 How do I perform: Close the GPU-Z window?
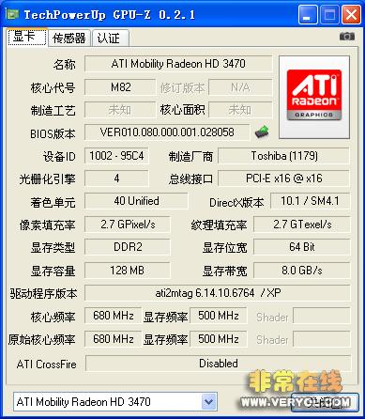coord(351,14)
